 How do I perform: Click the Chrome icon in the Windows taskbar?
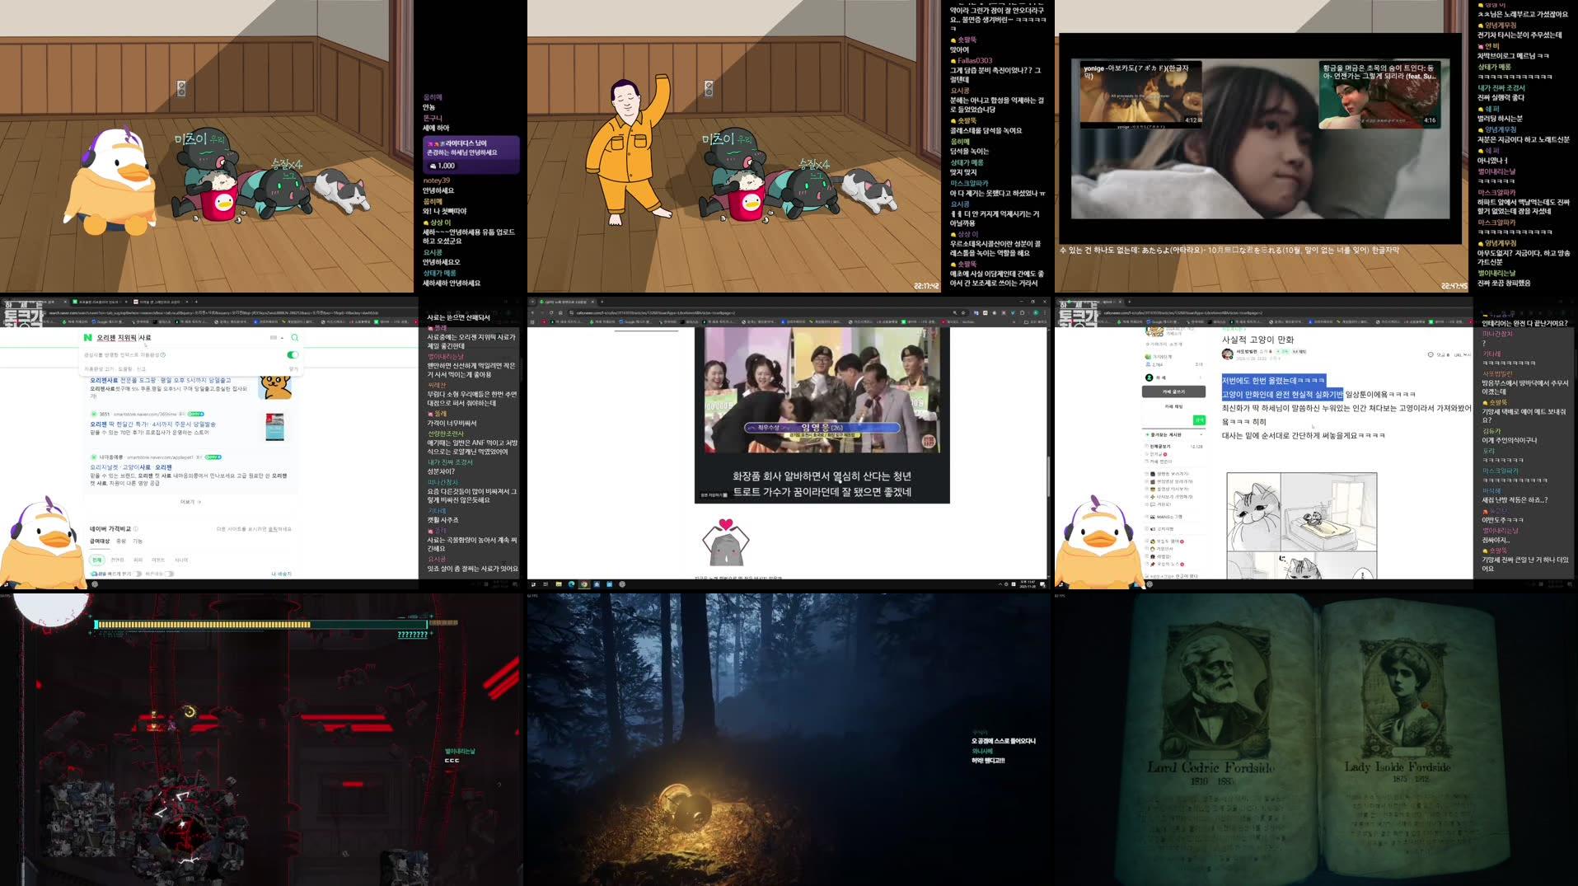coord(585,584)
